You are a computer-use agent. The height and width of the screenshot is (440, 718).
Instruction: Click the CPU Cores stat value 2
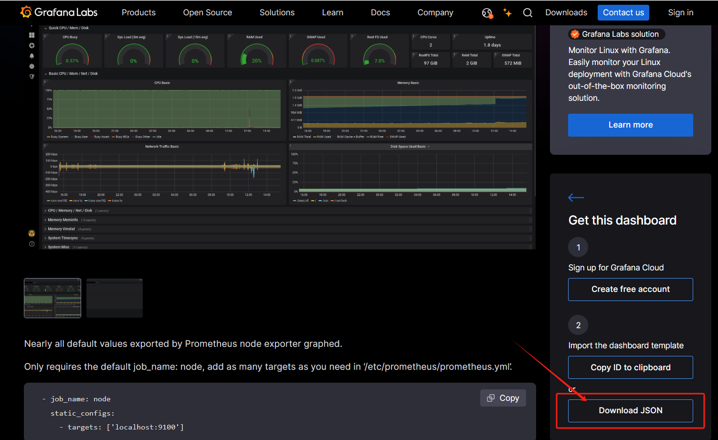click(431, 45)
